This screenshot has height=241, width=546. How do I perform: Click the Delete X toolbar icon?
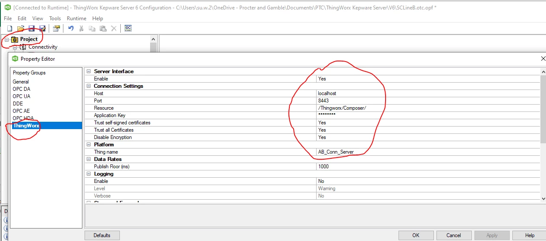point(113,28)
